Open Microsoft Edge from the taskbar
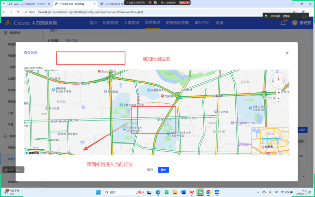Screen dimensions: 315x197 click(x=158, y=192)
